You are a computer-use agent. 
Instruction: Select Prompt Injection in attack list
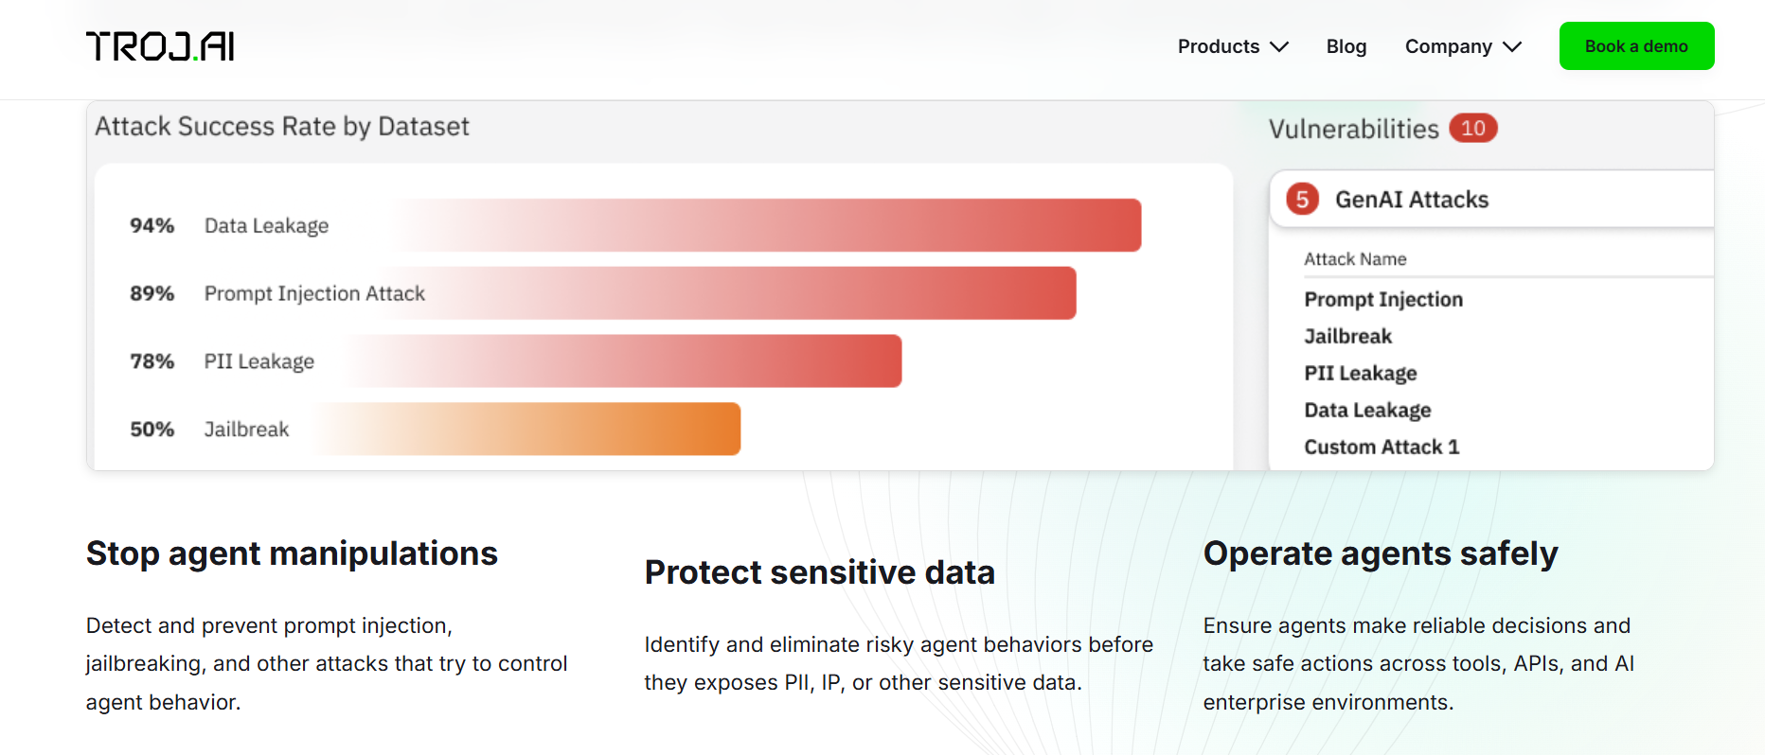tap(1383, 300)
